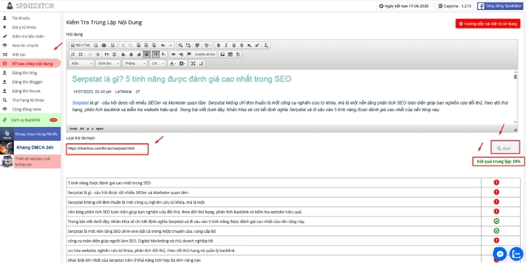The width and height of the screenshot is (526, 263).
Task: Click the editor vertical scrollbar
Action: [515, 97]
